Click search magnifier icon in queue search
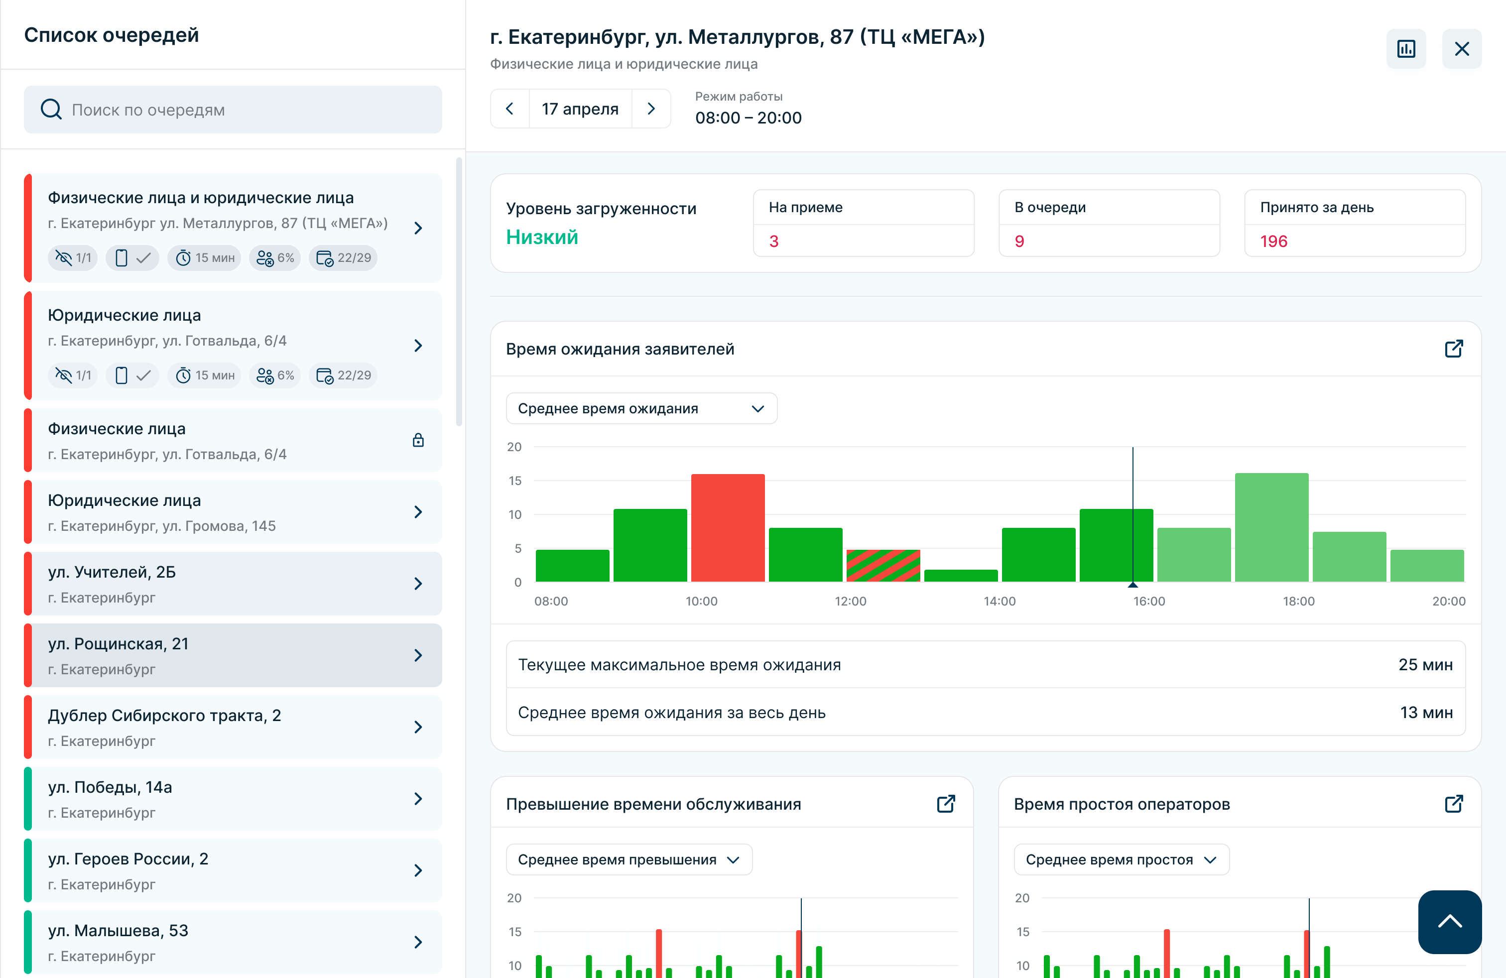 pyautogui.click(x=51, y=110)
